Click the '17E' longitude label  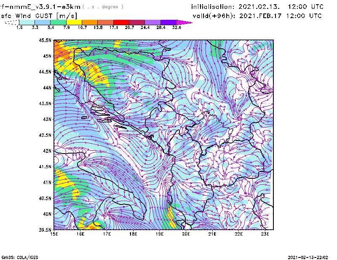[x=107, y=234]
